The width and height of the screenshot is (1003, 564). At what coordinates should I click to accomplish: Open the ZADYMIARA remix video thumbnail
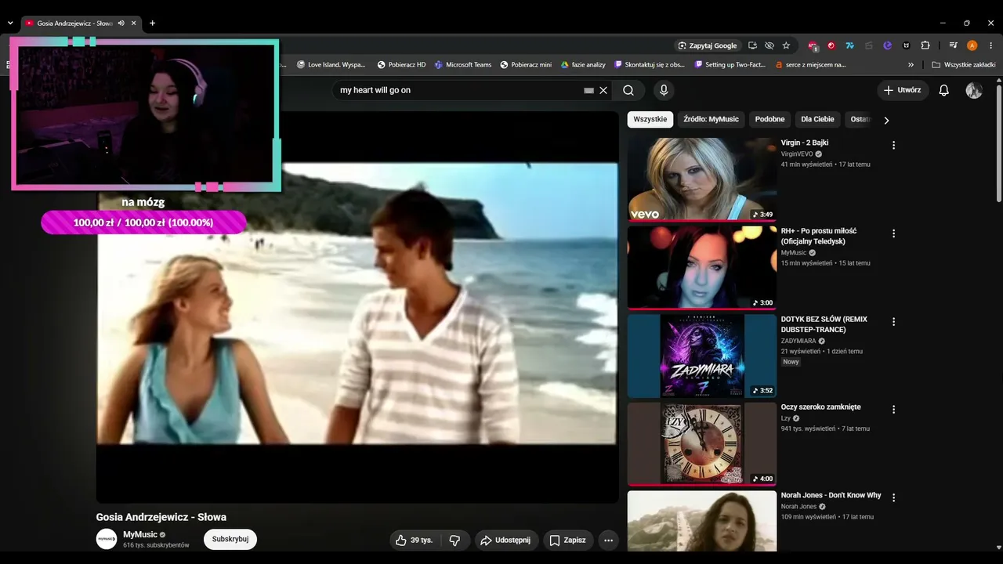(702, 356)
